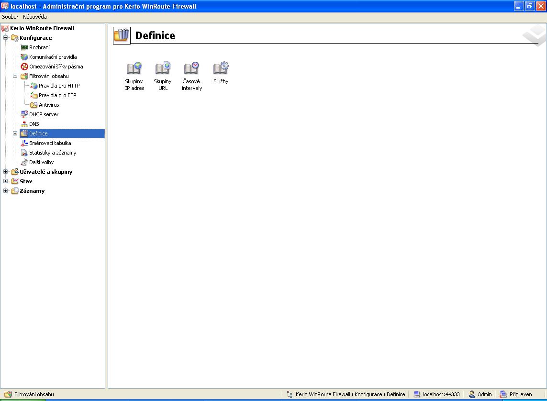Viewport: 547px width, 401px height.
Task: Select Konfigurace label in tree
Action: tap(35, 38)
